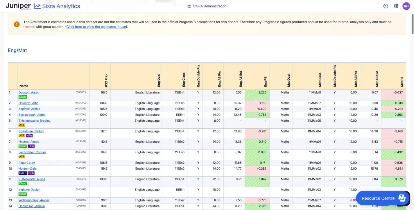Open student Wolstenholme; Amber
The height and width of the screenshot is (210, 414).
[34, 200]
